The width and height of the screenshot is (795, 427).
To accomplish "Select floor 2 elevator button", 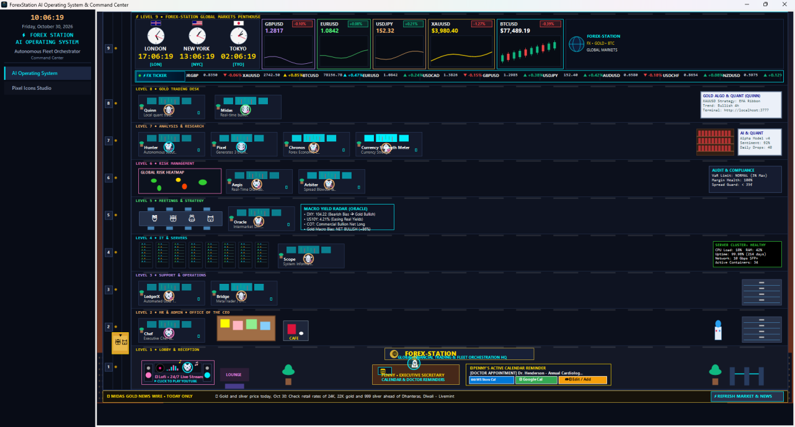I will tap(109, 327).
